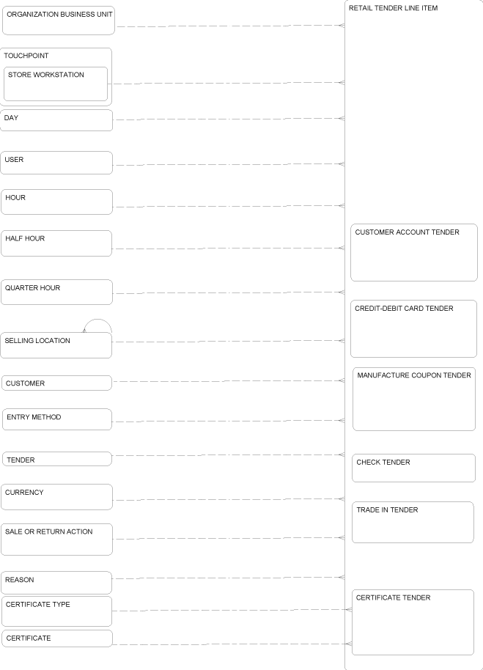This screenshot has width=483, height=670.
Task: Select the TOUCHPOINT entity label
Action: [x=26, y=56]
